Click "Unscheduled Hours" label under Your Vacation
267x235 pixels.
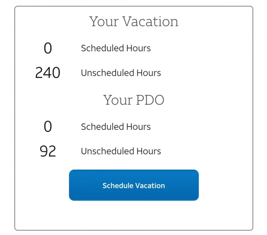click(121, 73)
